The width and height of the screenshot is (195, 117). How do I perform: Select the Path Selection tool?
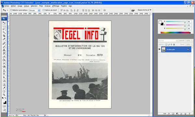coord(4,77)
